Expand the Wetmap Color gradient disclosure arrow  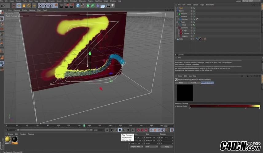(x=176, y=106)
